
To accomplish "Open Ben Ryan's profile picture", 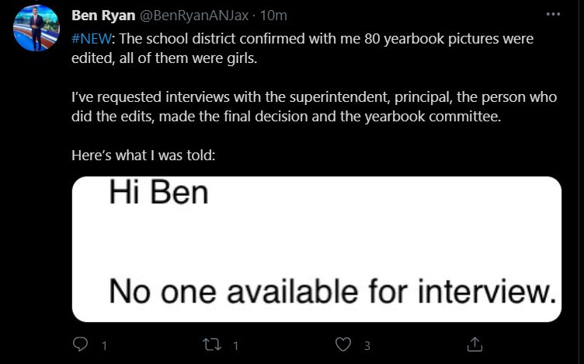I will tap(36, 28).
